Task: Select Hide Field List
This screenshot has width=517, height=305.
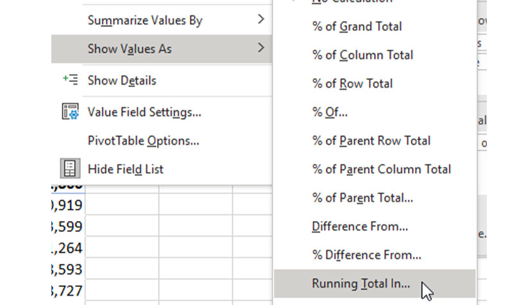Action: coord(162,169)
